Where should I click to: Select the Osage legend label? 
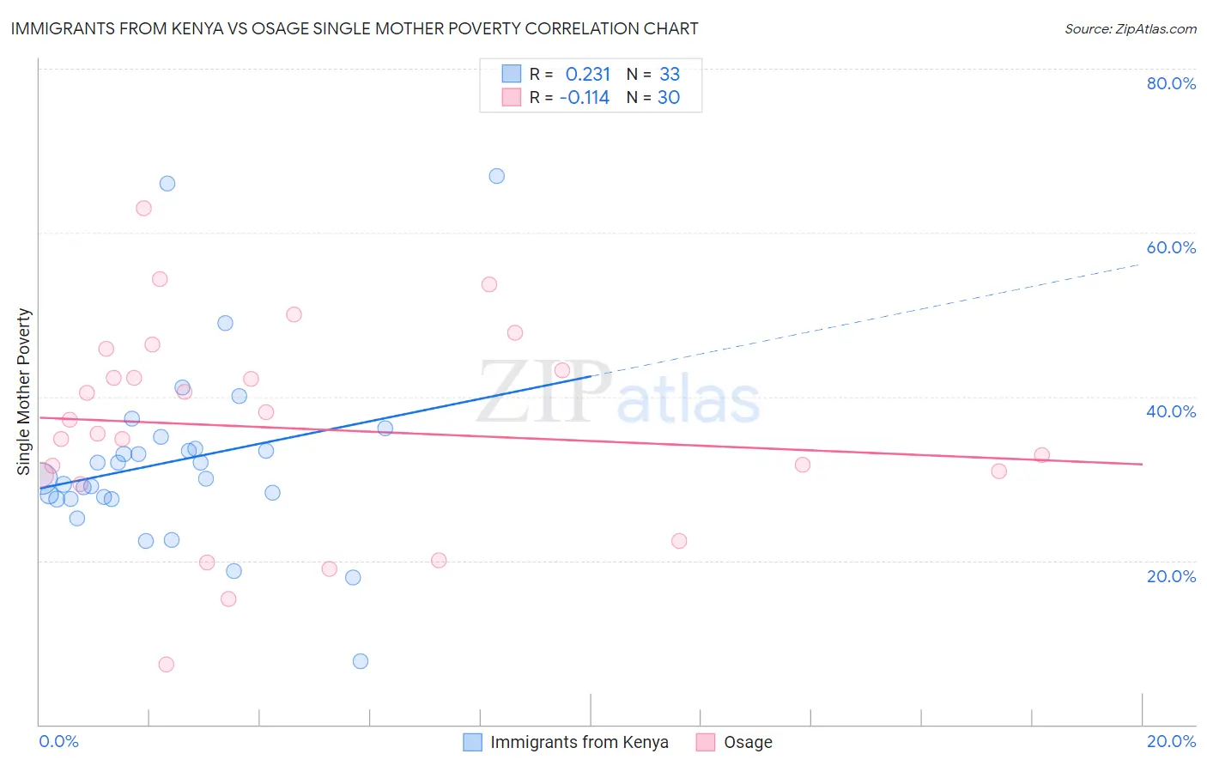pyautogui.click(x=748, y=742)
